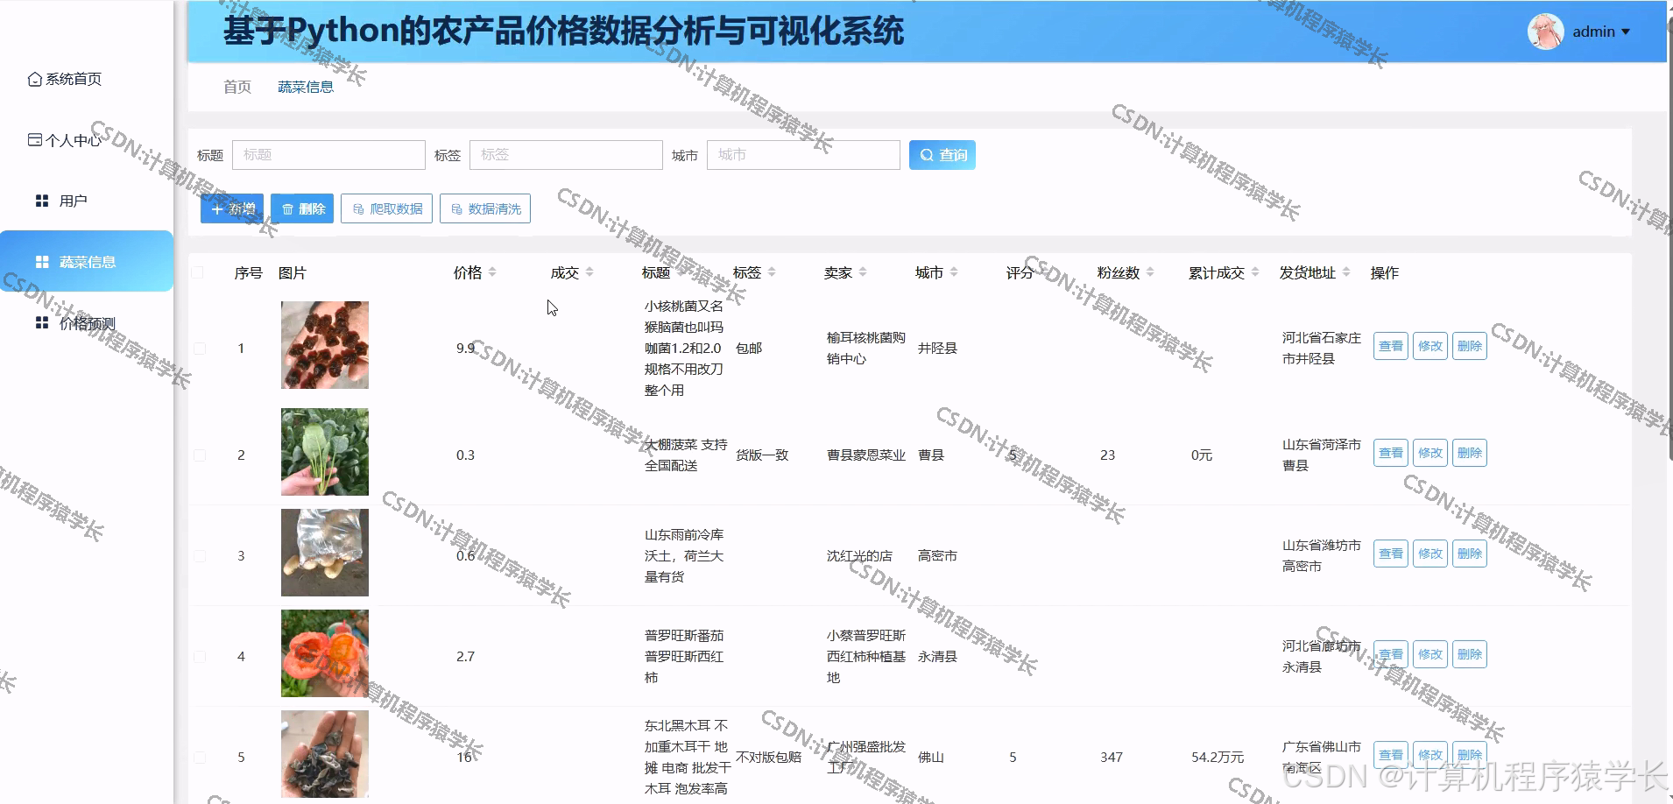Focus the 标题 search input

(x=328, y=155)
